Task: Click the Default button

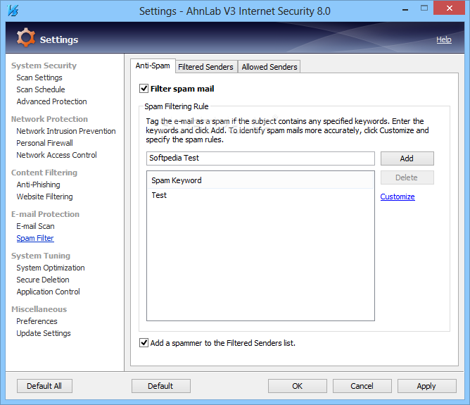Action: (x=160, y=386)
